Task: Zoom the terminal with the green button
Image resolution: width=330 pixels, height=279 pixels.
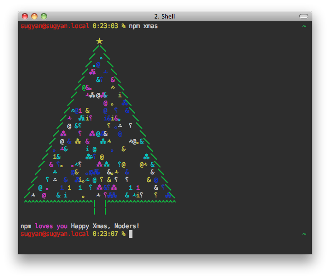Action: click(x=44, y=16)
